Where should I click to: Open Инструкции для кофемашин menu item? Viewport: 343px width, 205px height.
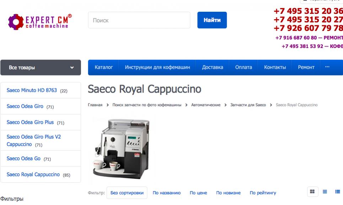pyautogui.click(x=157, y=67)
